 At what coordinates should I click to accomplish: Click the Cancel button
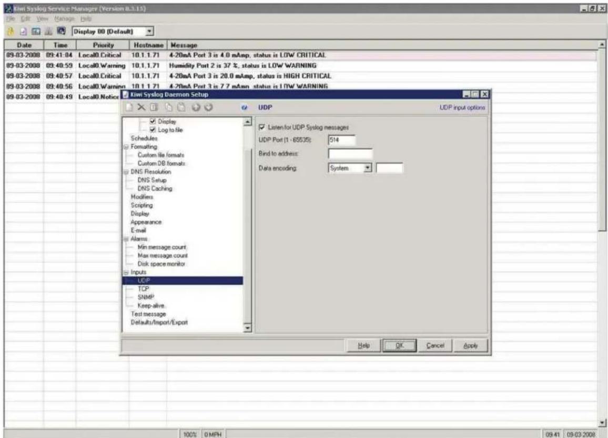[435, 346]
